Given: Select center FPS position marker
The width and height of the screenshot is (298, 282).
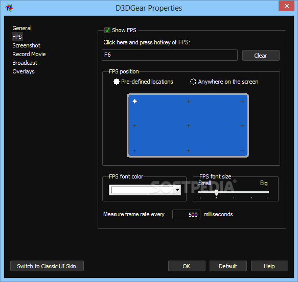Looking at the screenshot, I should [x=188, y=126].
